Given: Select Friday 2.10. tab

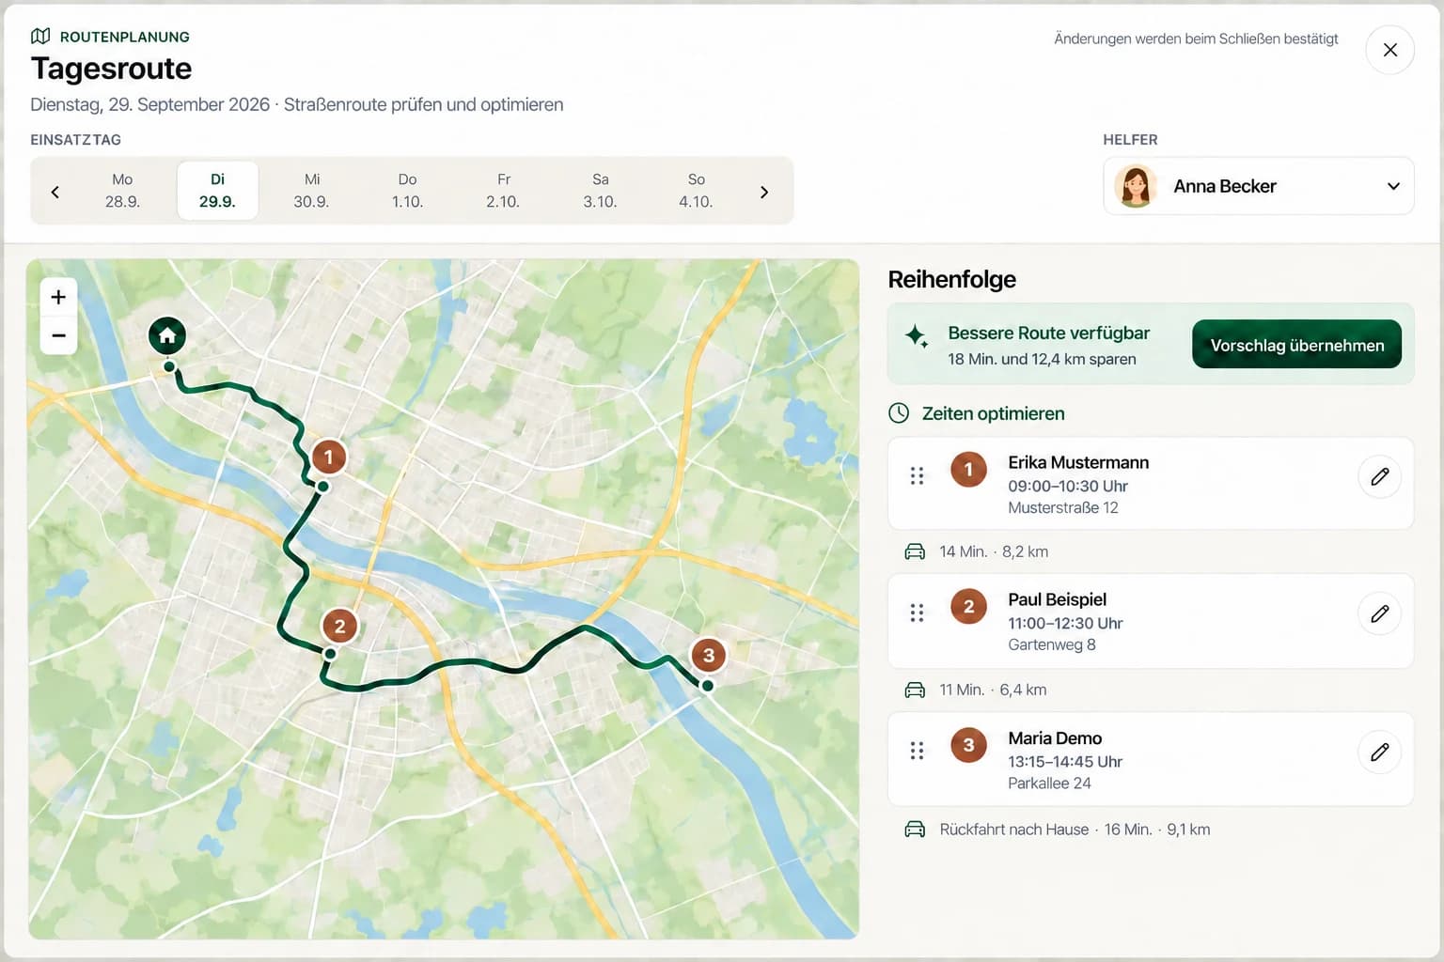Looking at the screenshot, I should click(503, 191).
